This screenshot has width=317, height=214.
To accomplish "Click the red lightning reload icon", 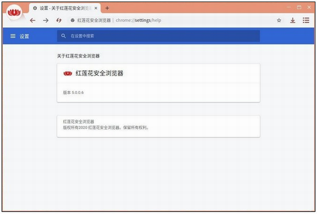I will (59, 20).
